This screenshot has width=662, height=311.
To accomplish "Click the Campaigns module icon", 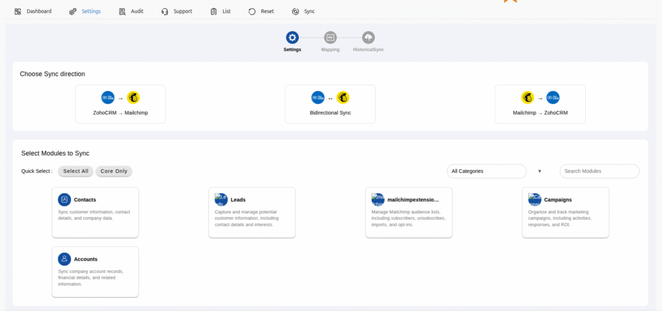I will coord(535,200).
